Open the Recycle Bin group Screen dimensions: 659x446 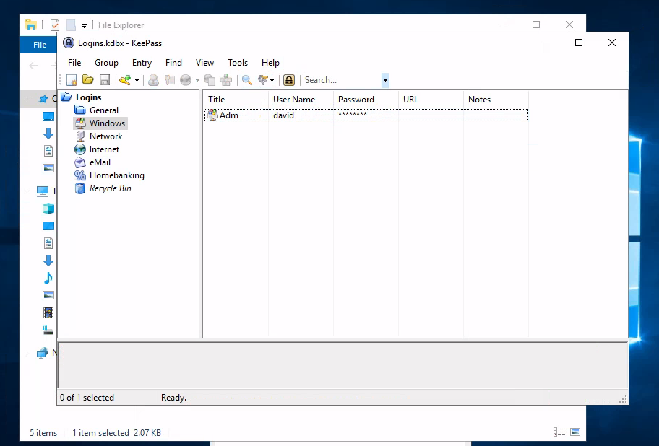(x=110, y=188)
